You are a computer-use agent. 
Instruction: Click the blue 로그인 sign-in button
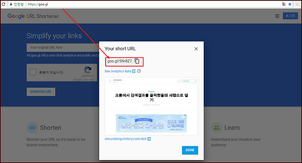pyautogui.click(x=290, y=16)
